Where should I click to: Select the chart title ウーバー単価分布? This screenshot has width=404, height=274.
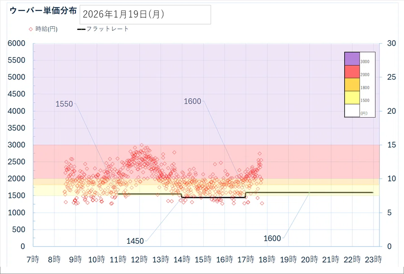(43, 11)
